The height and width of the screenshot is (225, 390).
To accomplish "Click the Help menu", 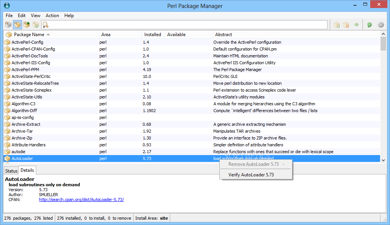I will (x=69, y=16).
